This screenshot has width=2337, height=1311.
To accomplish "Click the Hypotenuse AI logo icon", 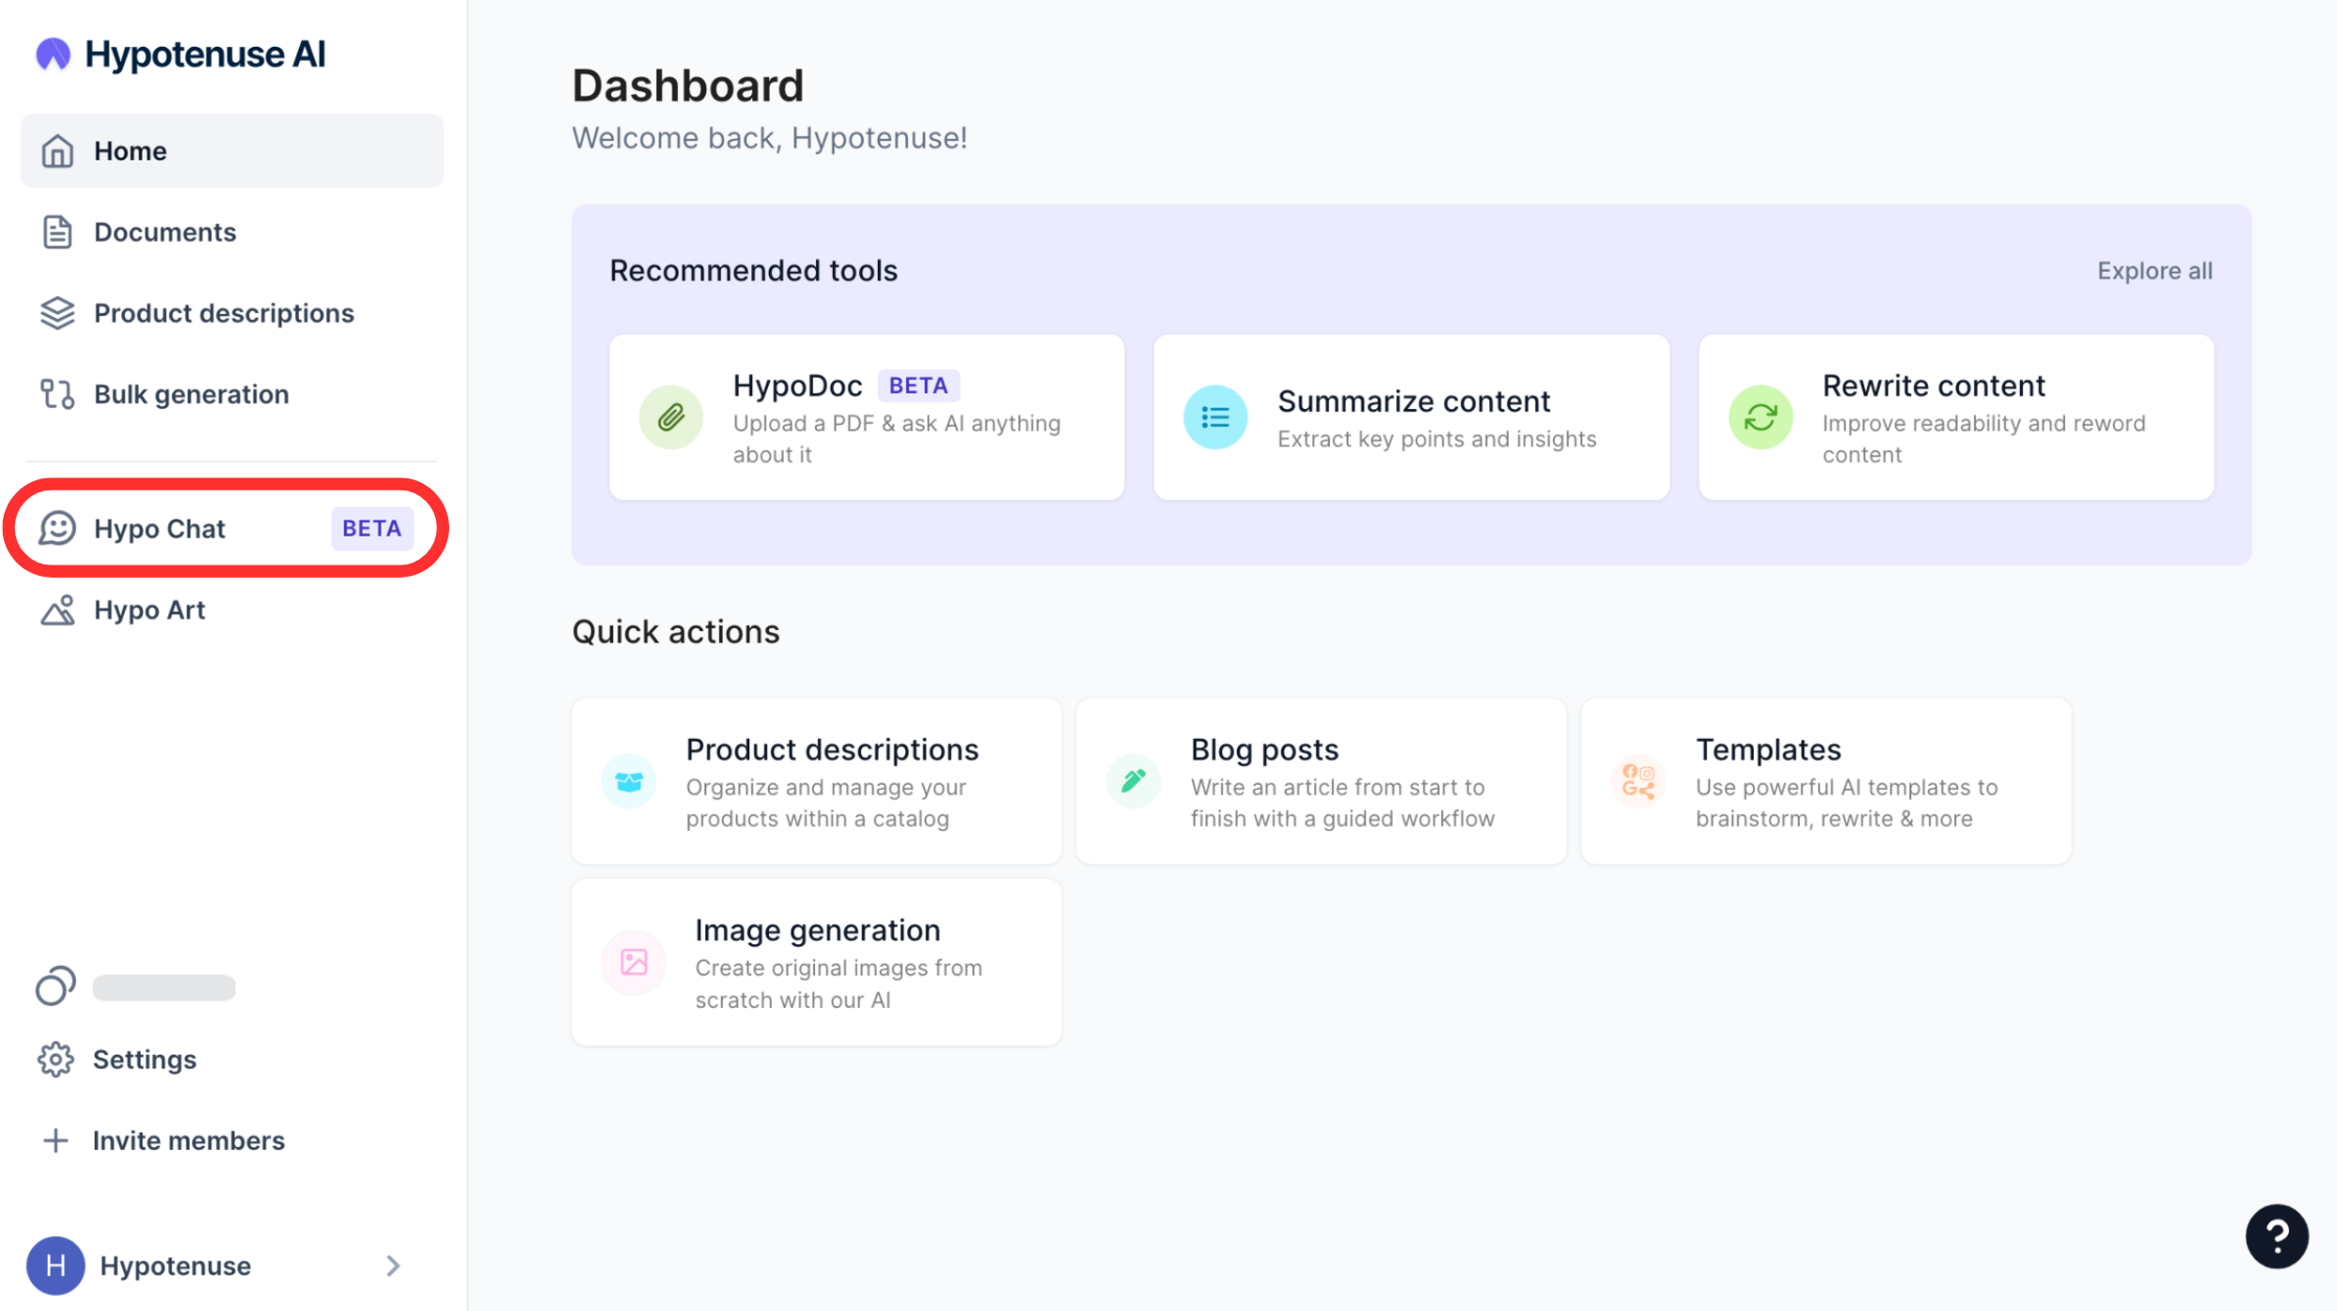I will [x=53, y=54].
